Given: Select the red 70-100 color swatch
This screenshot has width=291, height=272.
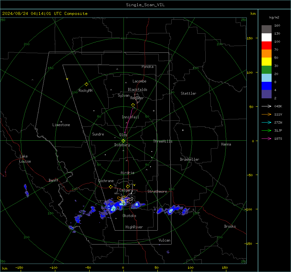Looking at the screenshot, I should [266, 46].
